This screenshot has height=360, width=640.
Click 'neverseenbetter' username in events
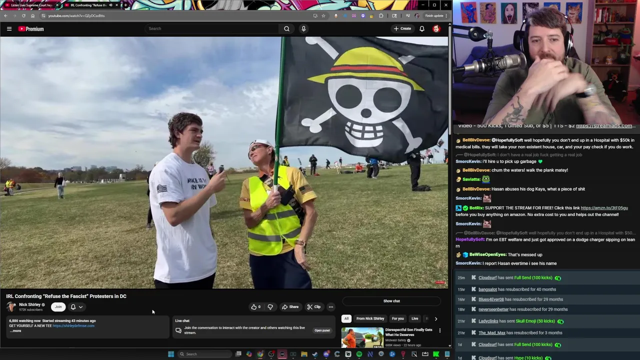click(x=493, y=309)
